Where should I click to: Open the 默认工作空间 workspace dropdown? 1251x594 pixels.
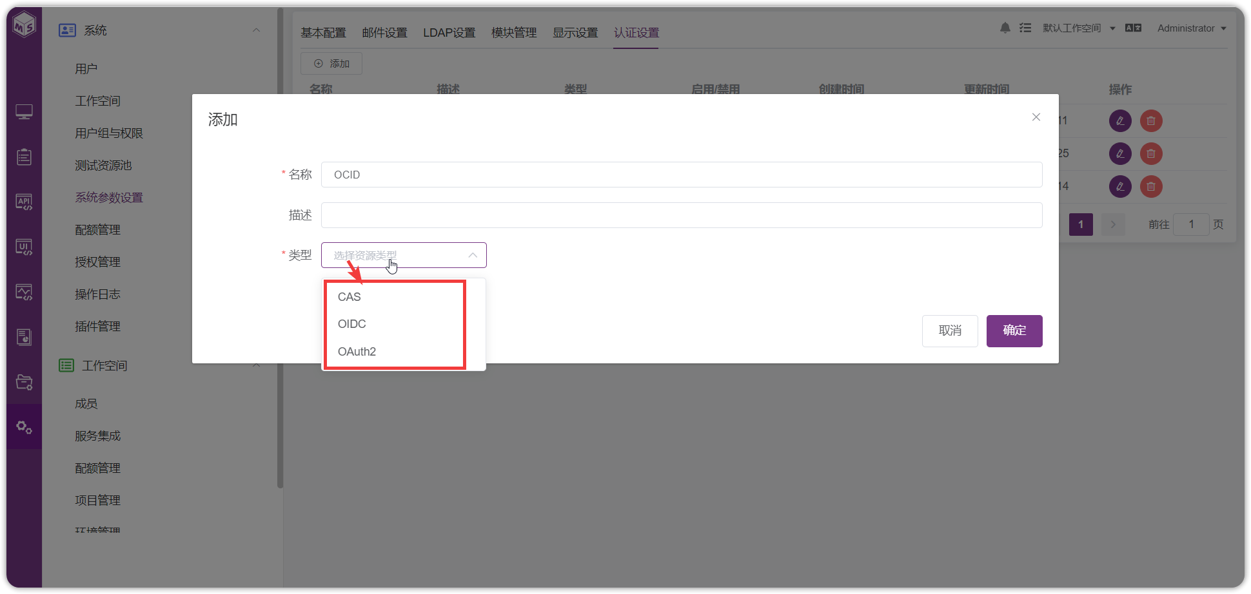pyautogui.click(x=1079, y=28)
